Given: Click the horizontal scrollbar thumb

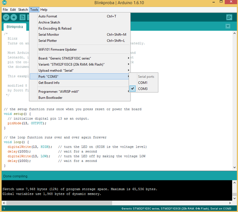Looking at the screenshot, I should click(x=59, y=203).
